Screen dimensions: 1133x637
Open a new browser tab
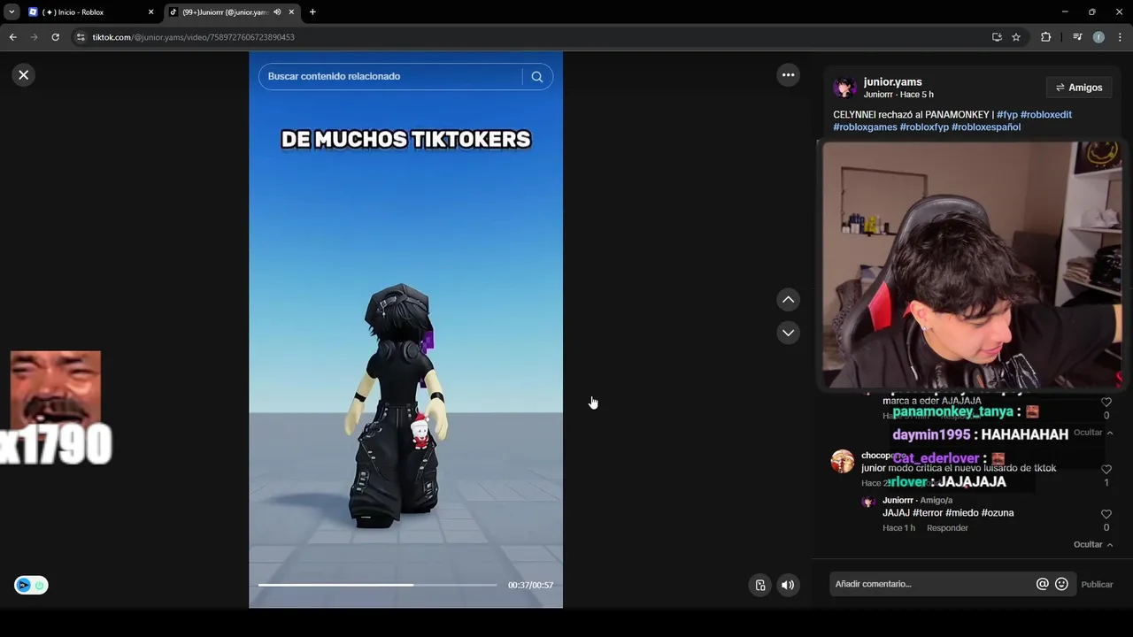click(x=312, y=12)
